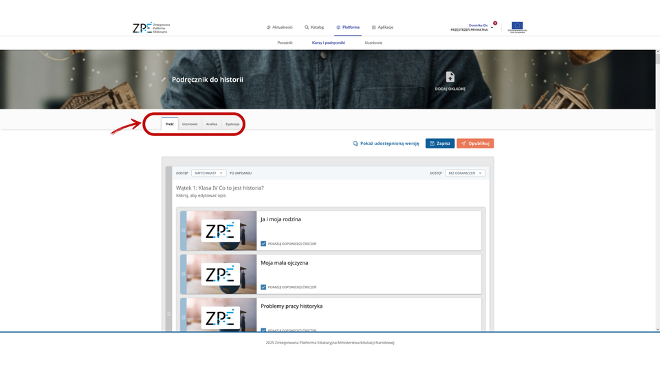Click the magnifier icon next to Katalog
Viewport: 660px width, 371px height.
[307, 27]
